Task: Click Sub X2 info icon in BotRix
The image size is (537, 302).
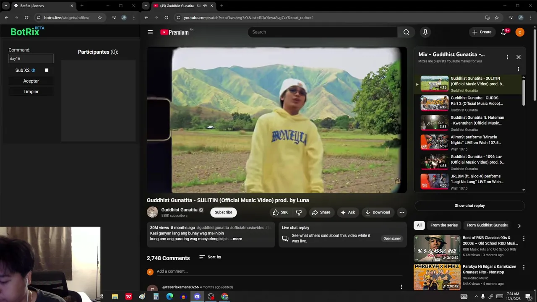Action: (x=34, y=70)
